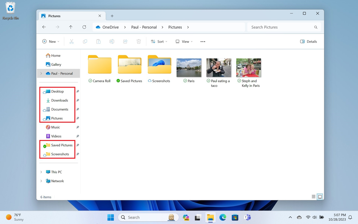Open the New item button
This screenshot has height=224, width=358.
coord(51,42)
